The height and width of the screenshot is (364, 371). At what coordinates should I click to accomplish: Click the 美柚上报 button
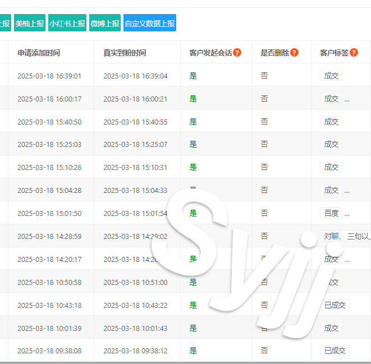coord(30,23)
